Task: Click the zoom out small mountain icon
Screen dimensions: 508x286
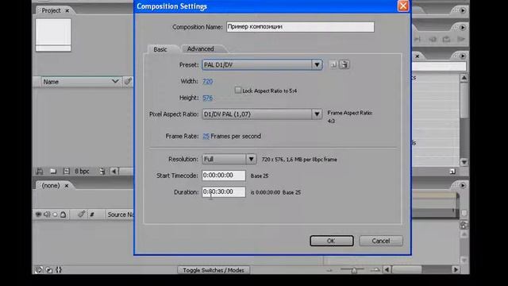Action: click(329, 270)
